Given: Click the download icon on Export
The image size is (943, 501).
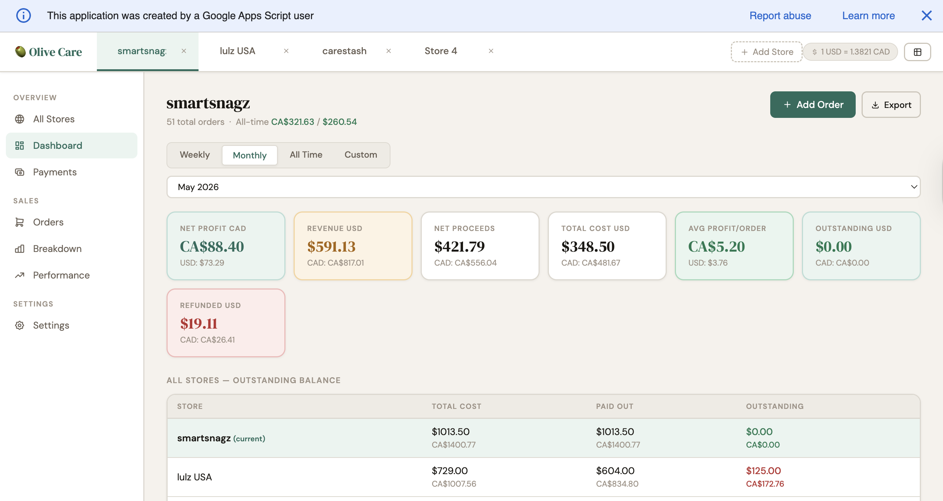Looking at the screenshot, I should click(x=875, y=105).
